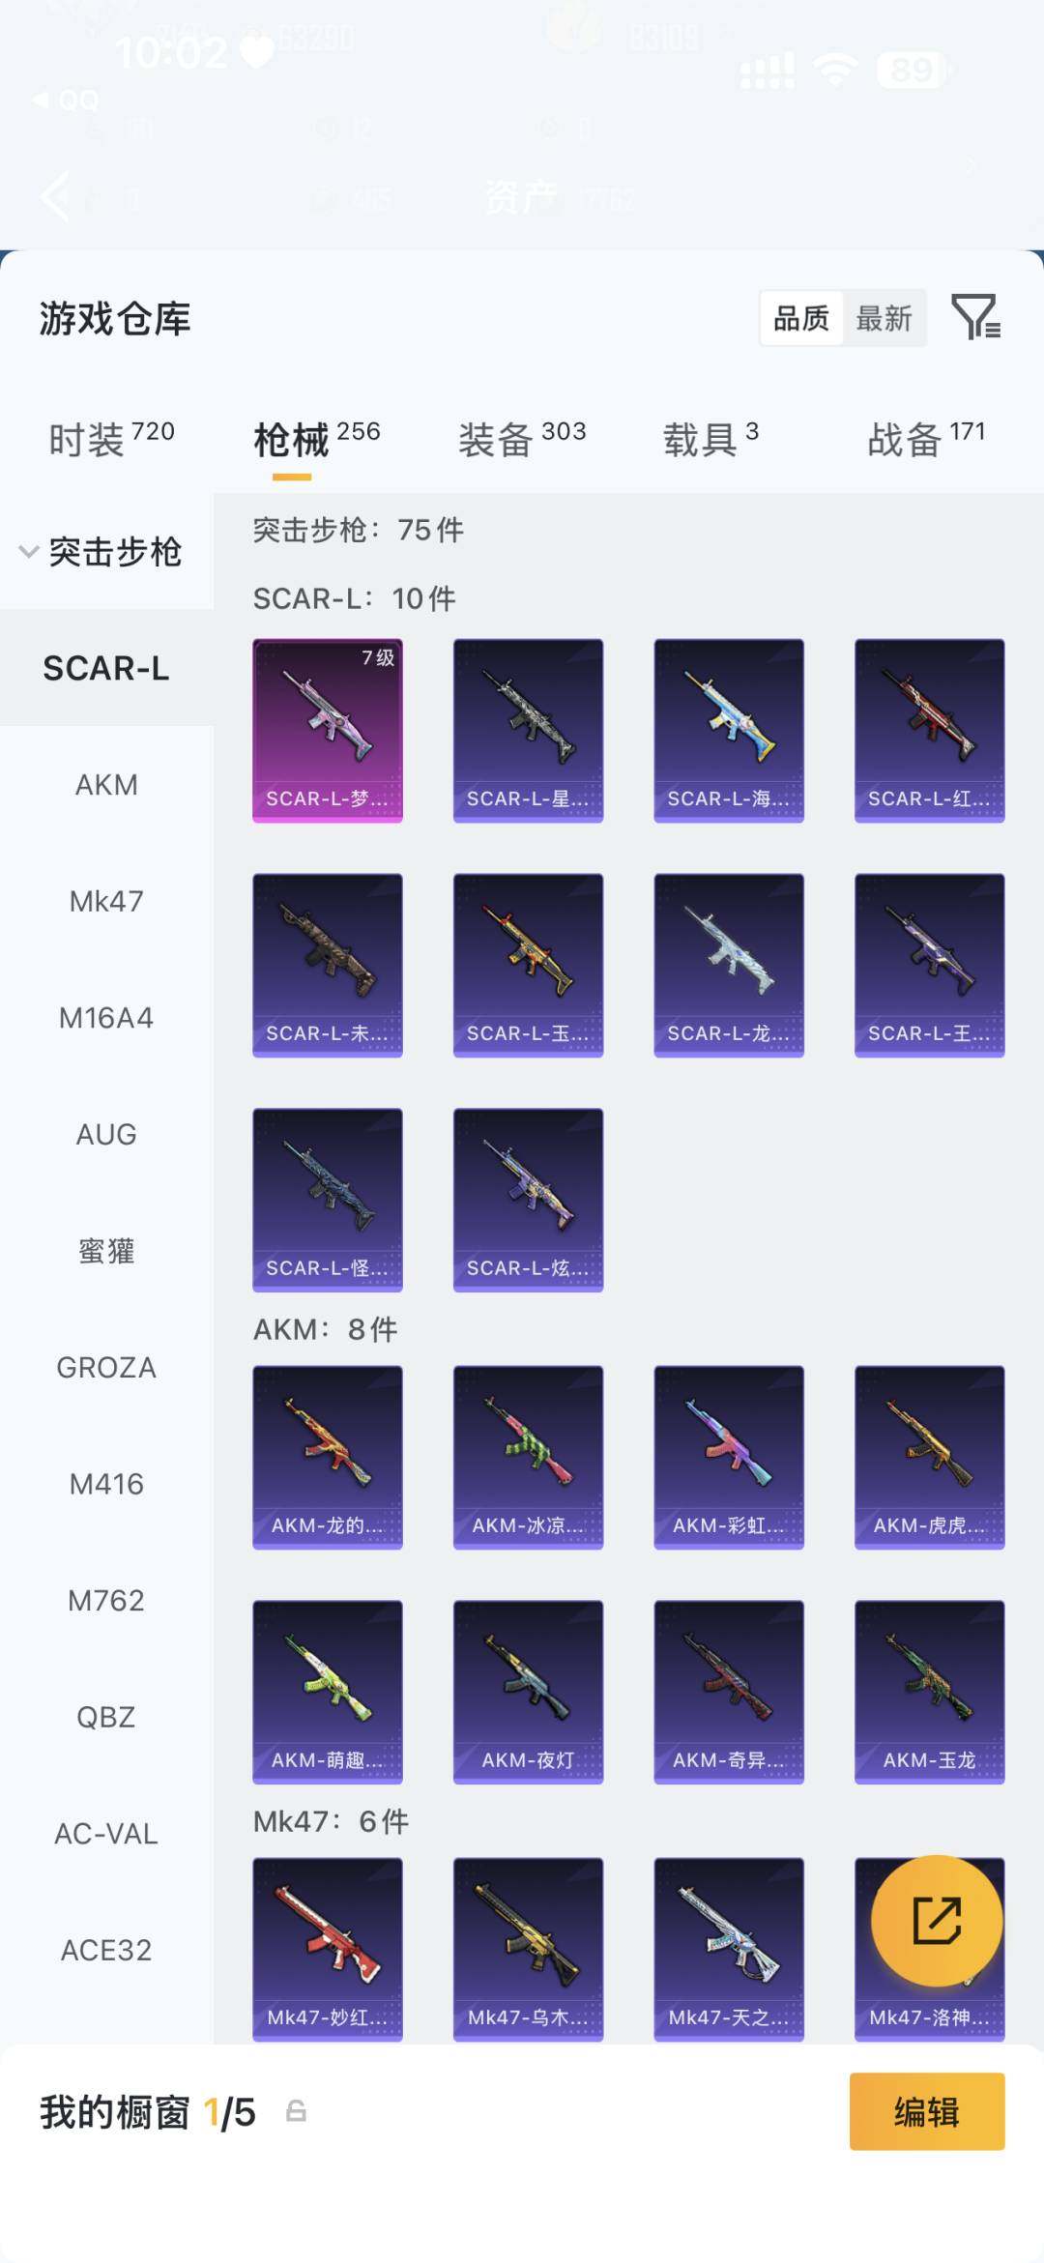Tap the orange floating share icon
Screen dimensions: 1044x2263
pos(937,1920)
